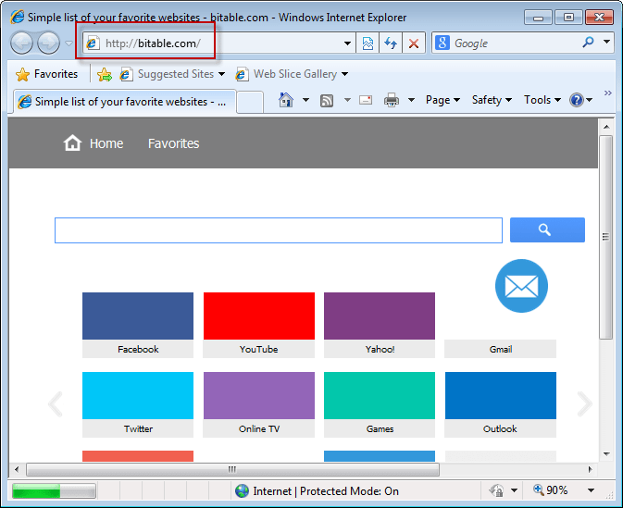Expand the feeds dropdown arrow
Image resolution: width=623 pixels, height=508 pixels.
coord(347,100)
